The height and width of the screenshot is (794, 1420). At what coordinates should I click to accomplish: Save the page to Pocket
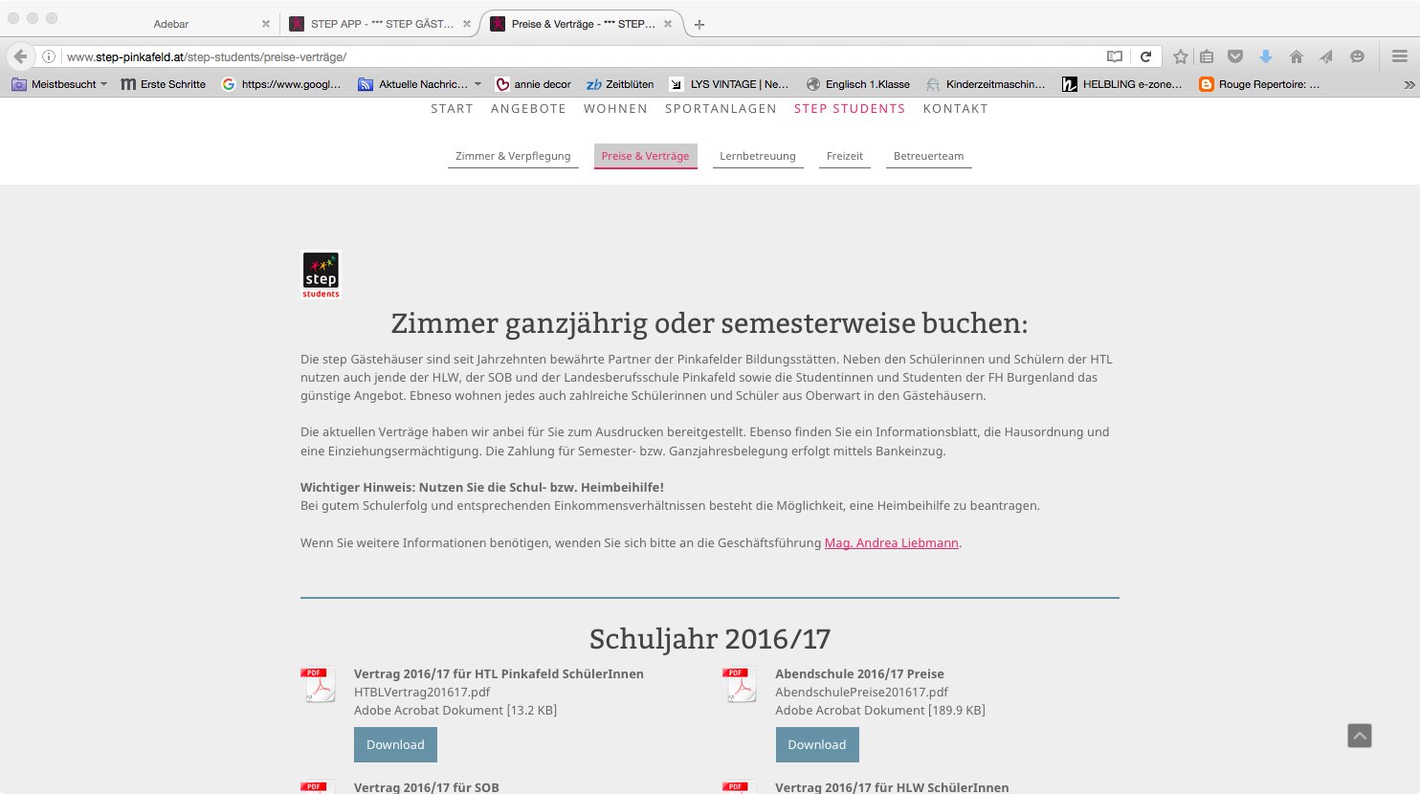[x=1235, y=56]
